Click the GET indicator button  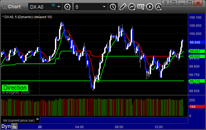[141, 7]
